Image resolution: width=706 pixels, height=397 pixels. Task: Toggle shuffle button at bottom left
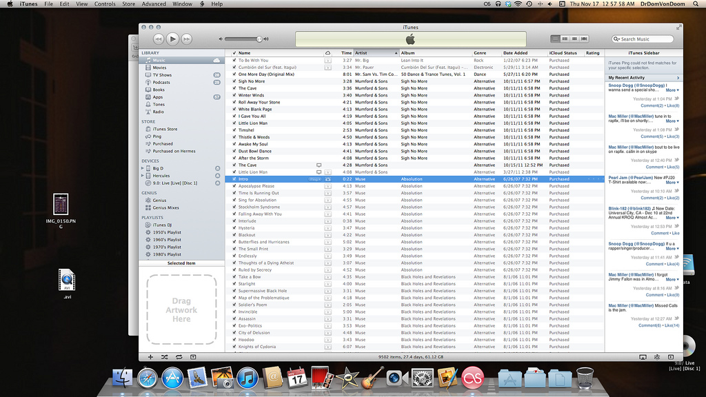[x=164, y=357]
